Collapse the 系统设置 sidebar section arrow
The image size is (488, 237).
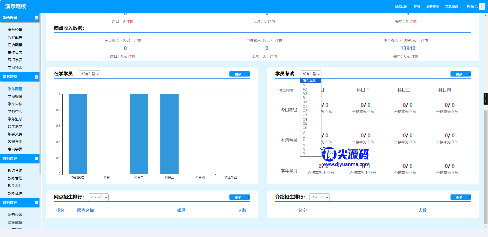[x=36, y=18]
